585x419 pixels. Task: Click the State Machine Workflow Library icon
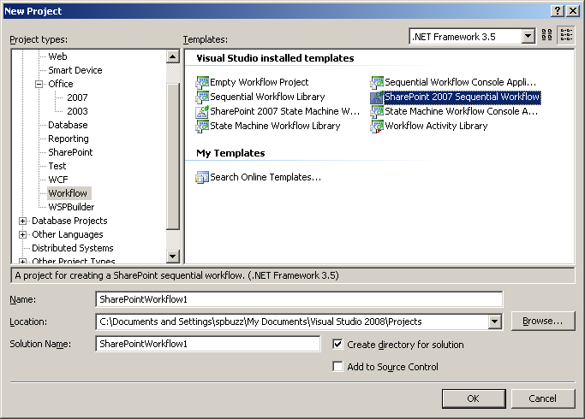[202, 126]
